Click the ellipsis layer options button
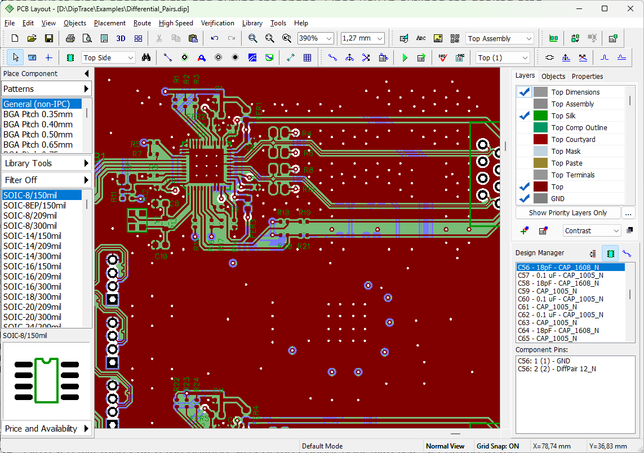The height and width of the screenshot is (453, 644). coord(628,213)
